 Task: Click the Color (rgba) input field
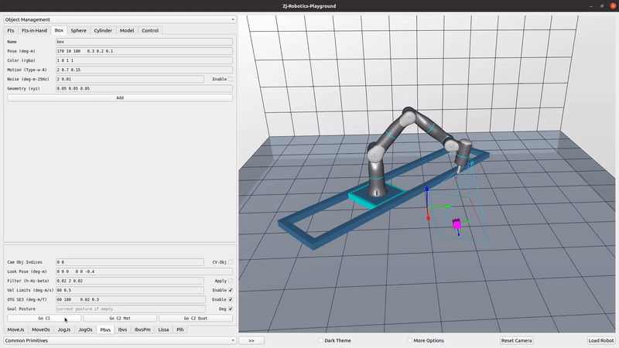[x=144, y=60]
